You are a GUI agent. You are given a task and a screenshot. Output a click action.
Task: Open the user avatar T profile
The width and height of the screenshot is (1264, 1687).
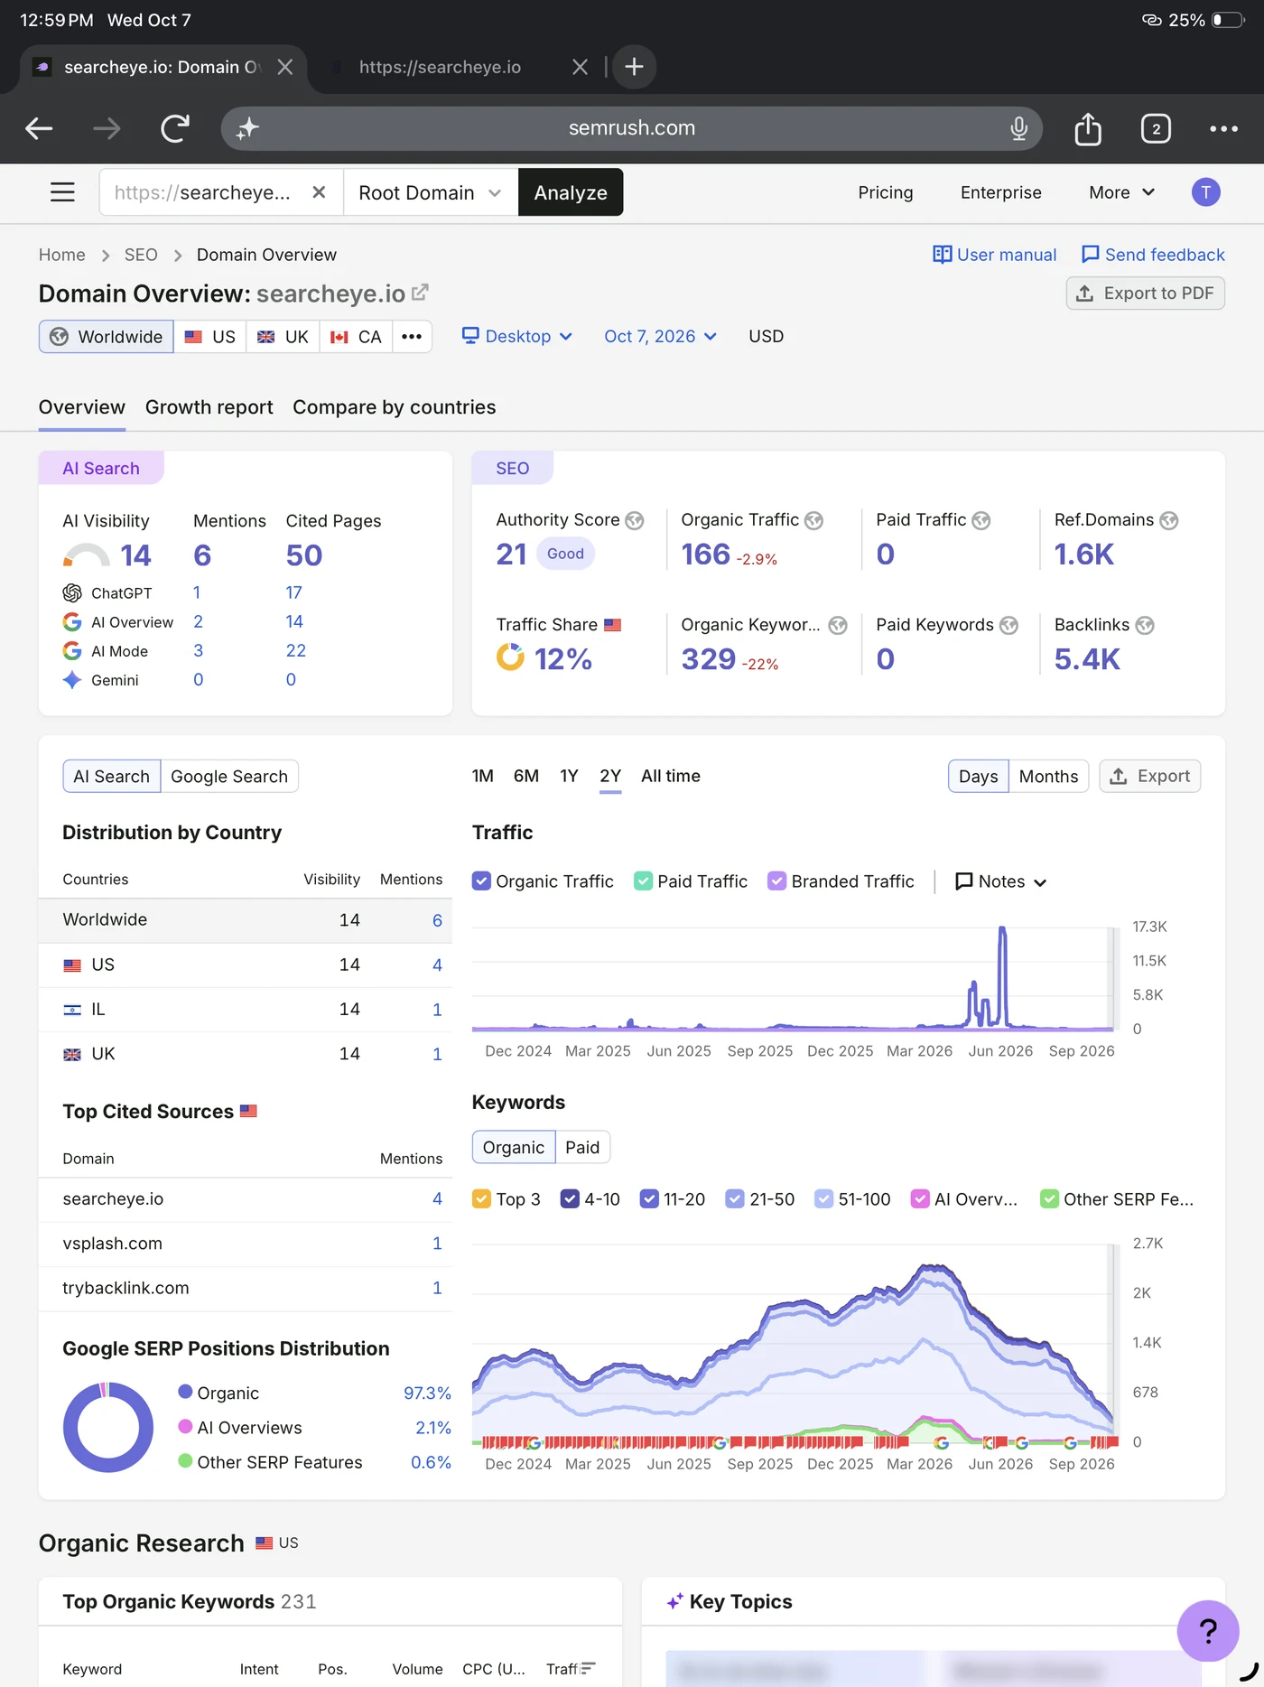[x=1205, y=192]
